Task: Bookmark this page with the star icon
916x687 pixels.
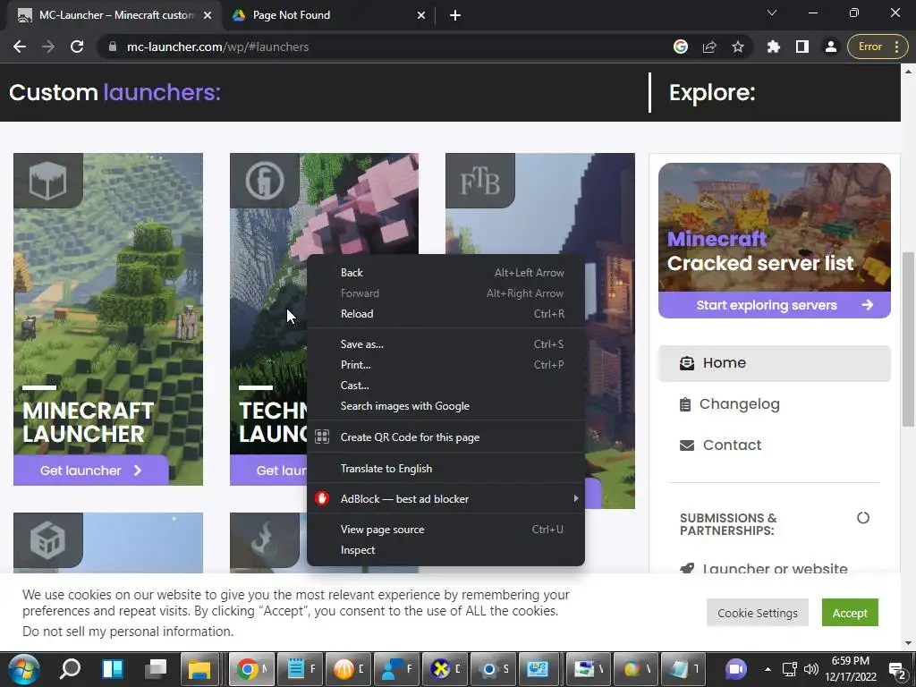Action: (738, 47)
